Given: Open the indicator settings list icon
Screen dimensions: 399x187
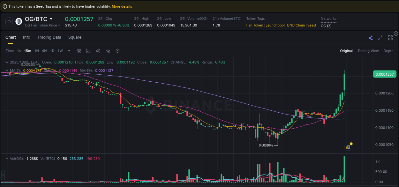Looking at the screenshot, I should pyautogui.click(x=108, y=50).
